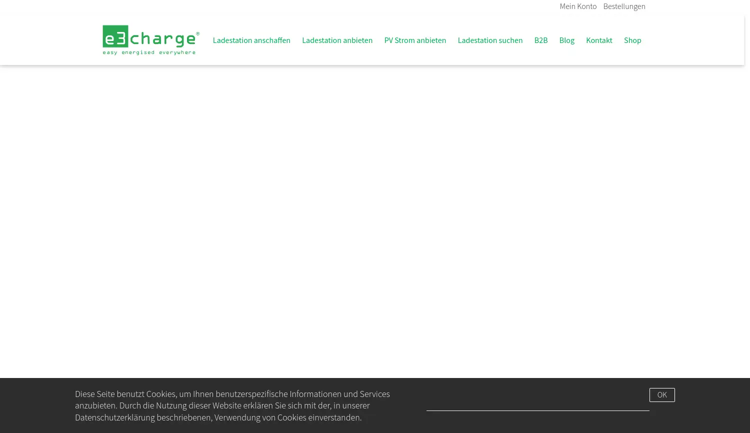The height and width of the screenshot is (433, 750).
Task: Click the cookie consent message text
Action: pos(232,405)
